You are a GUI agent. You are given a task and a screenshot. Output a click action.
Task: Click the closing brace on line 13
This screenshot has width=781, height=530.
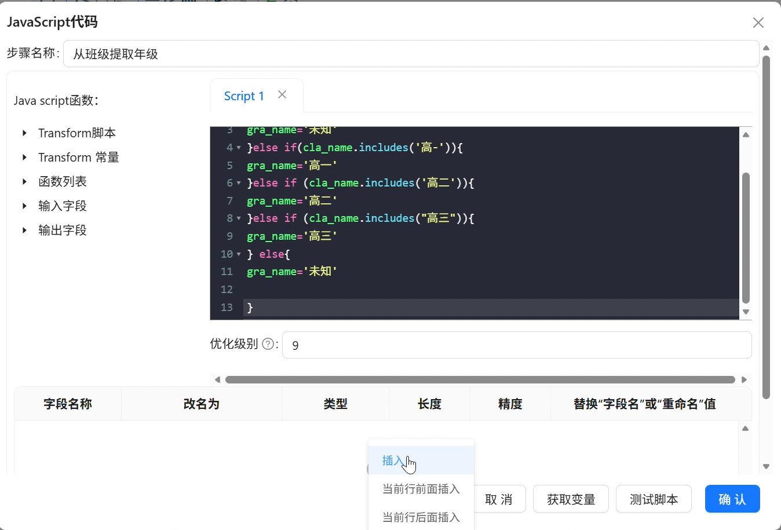(250, 308)
